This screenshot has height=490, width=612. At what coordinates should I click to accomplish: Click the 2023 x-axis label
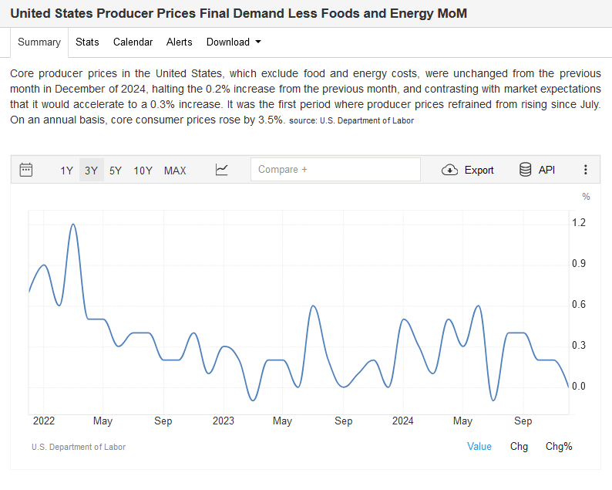pos(224,421)
